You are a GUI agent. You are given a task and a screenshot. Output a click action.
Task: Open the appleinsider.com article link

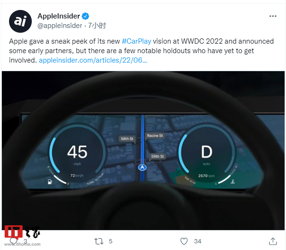(x=93, y=60)
